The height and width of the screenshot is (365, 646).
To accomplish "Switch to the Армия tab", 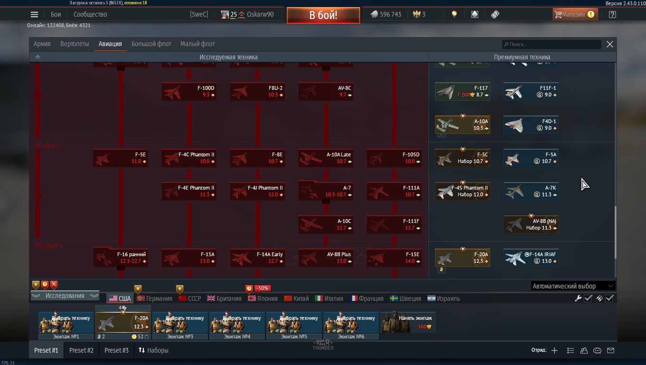I will [x=42, y=44].
